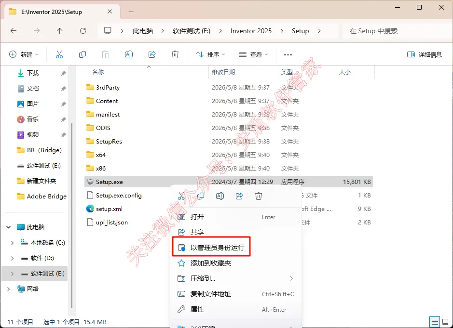Screen dimensions: 453x328
Task: Click the Copy icon in the toolbar
Action: [x=82, y=54]
